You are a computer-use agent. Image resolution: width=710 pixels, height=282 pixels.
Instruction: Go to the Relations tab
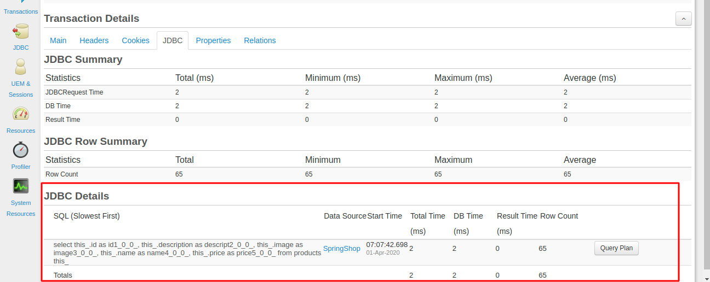[x=260, y=40]
